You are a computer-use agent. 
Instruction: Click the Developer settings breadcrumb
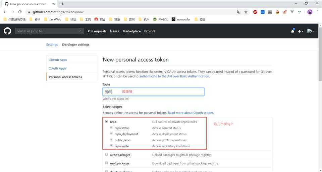pyautogui.click(x=75, y=44)
